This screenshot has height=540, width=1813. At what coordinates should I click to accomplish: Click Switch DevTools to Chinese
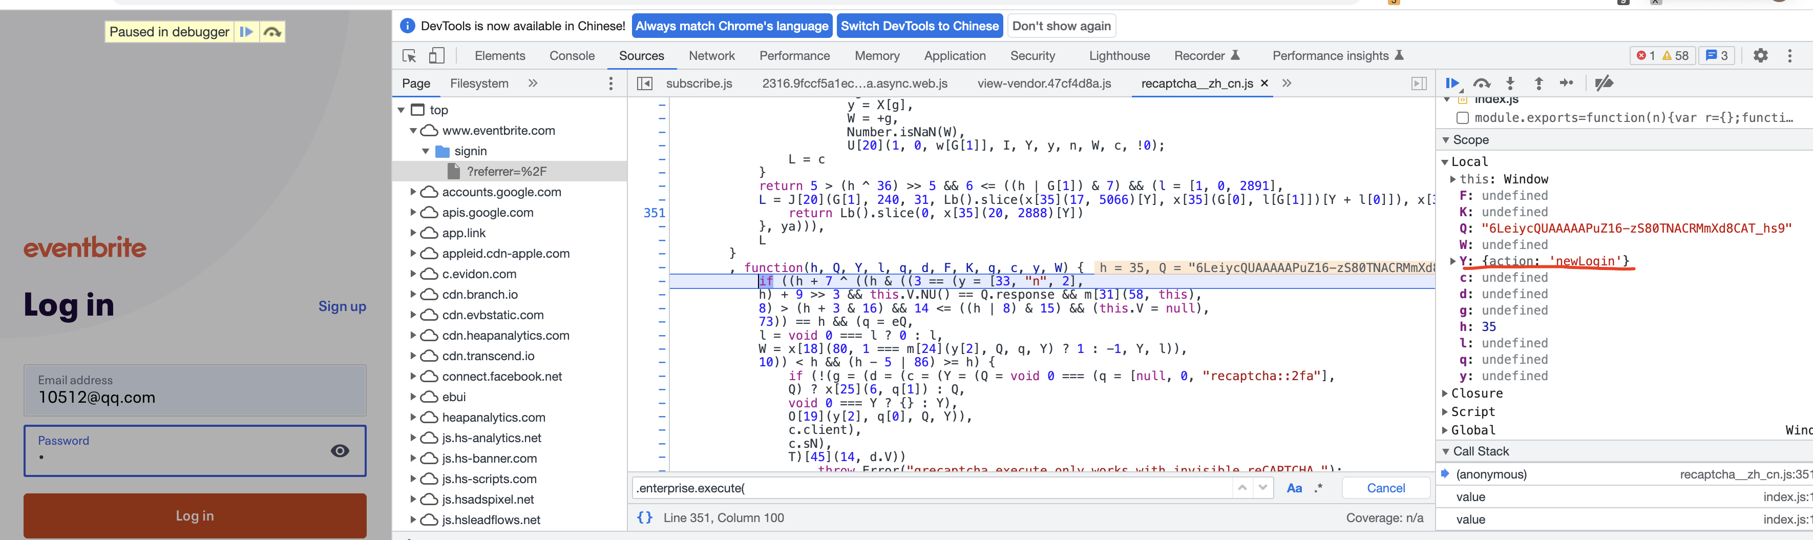pyautogui.click(x=919, y=26)
